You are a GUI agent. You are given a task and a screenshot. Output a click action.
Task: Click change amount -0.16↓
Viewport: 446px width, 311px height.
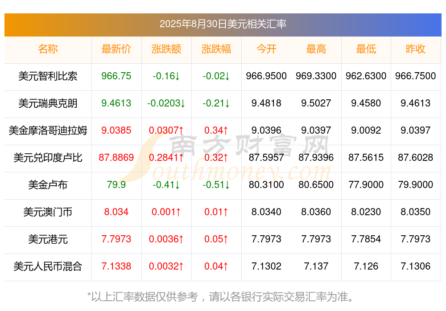[x=166, y=76]
